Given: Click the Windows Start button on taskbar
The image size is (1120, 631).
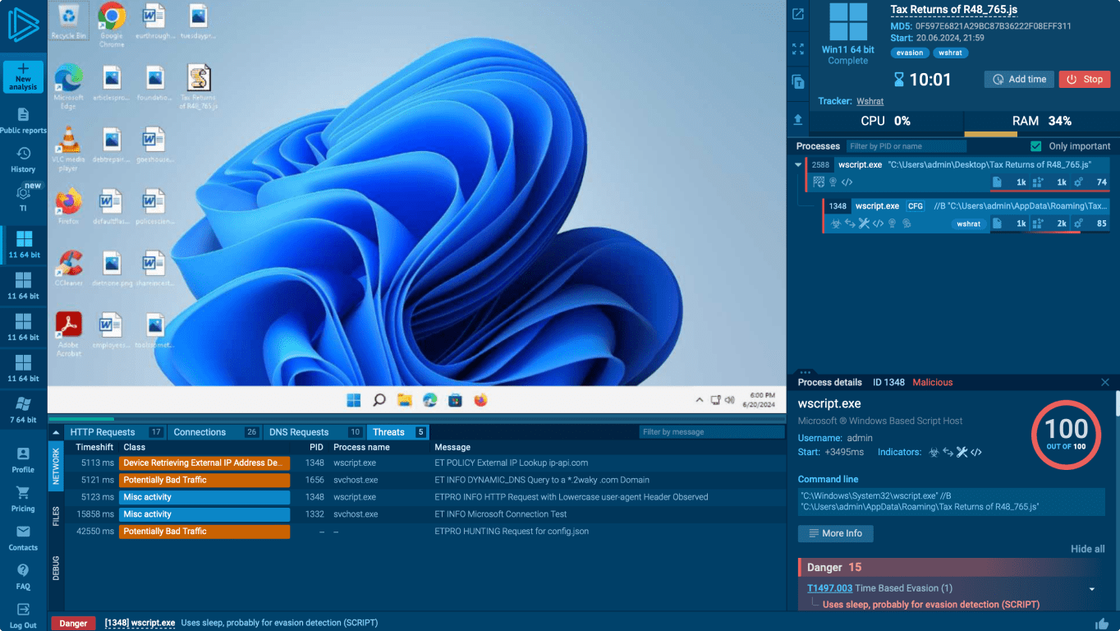Looking at the screenshot, I should [x=353, y=400].
